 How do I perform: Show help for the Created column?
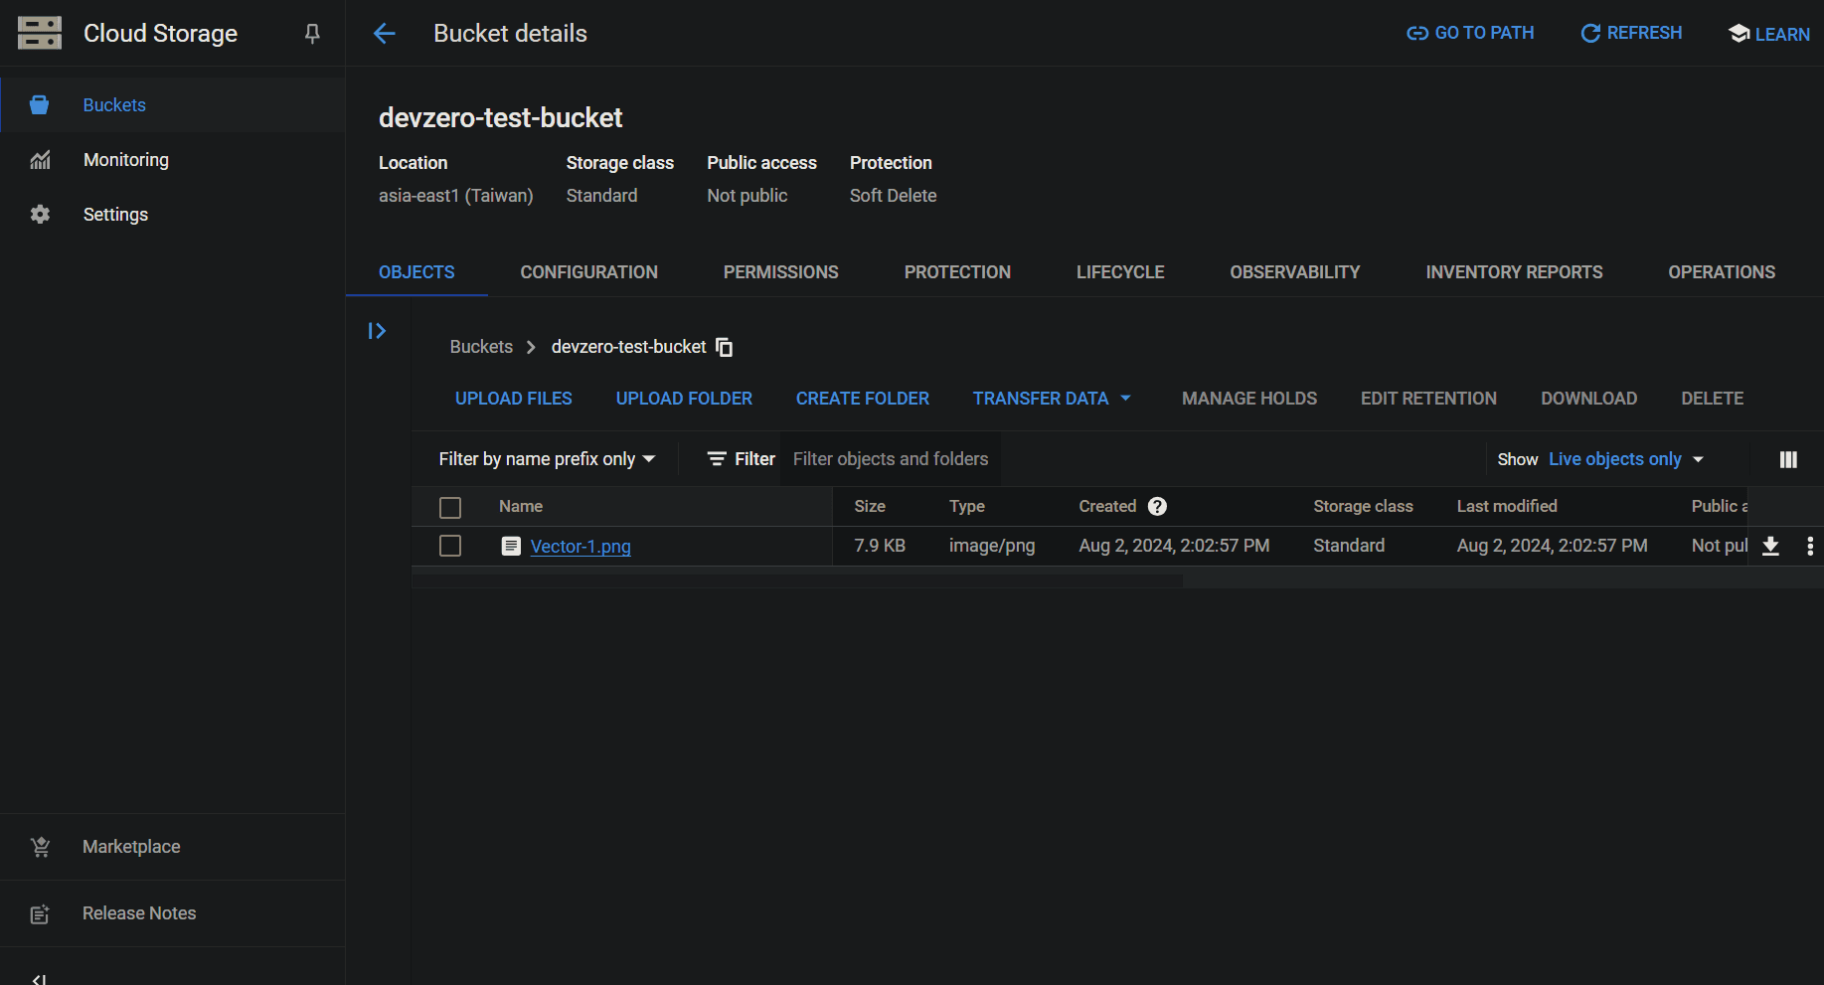[x=1157, y=507]
